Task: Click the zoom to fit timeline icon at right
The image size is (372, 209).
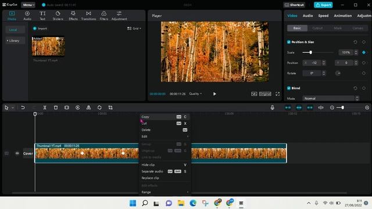Action: [x=367, y=107]
